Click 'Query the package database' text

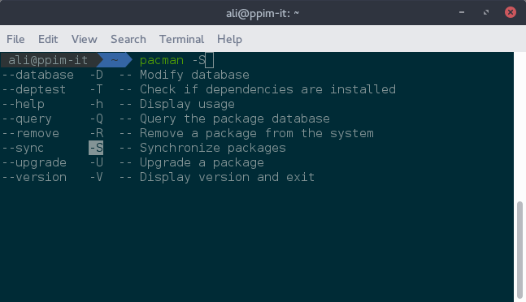pos(235,119)
